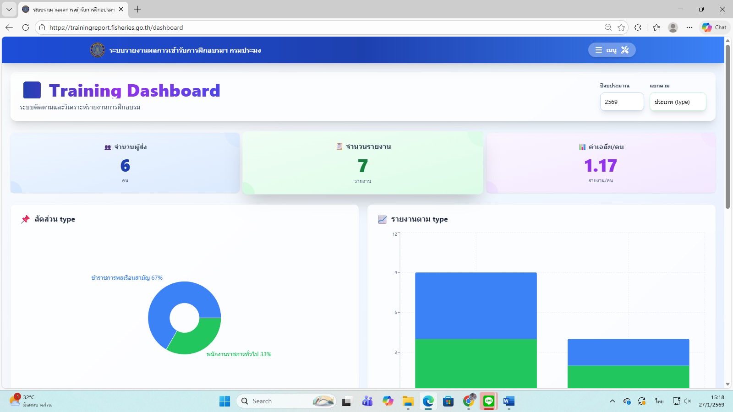Open the เมนู menu button
Screen dimensions: 733x412
(611, 50)
